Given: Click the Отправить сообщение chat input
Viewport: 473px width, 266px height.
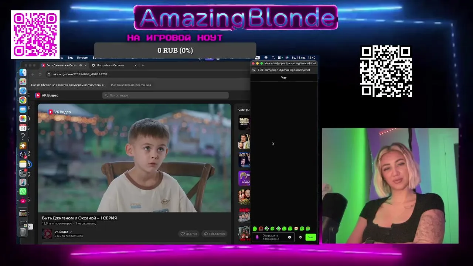Looking at the screenshot, I should pyautogui.click(x=273, y=237).
